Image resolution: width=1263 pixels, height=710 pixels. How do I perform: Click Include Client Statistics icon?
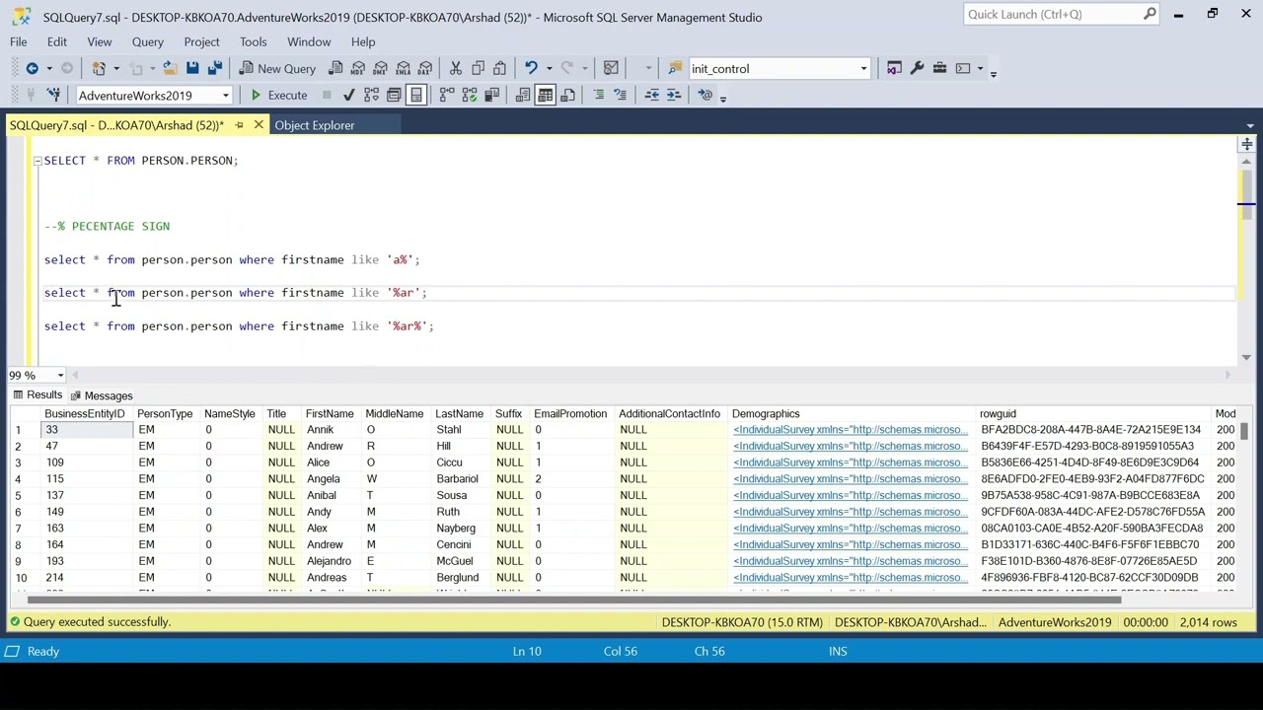[491, 95]
